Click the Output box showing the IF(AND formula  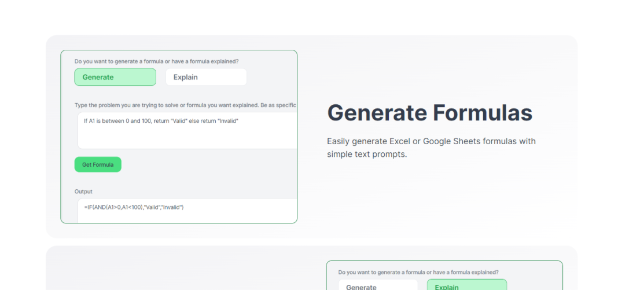187,210
